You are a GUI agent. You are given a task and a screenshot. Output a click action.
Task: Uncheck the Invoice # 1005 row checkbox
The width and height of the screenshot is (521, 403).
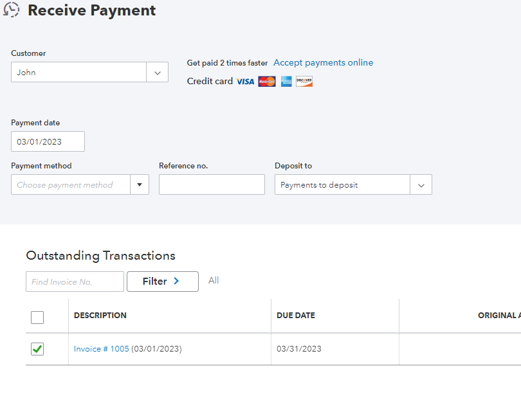coord(37,348)
